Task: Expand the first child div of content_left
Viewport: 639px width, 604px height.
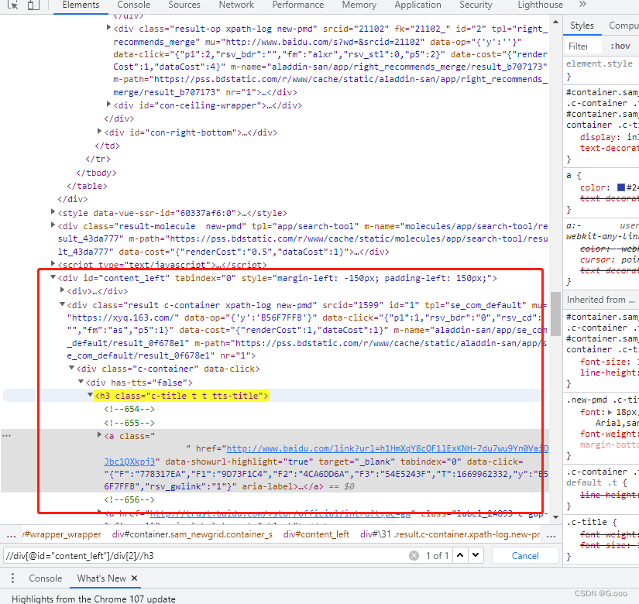Action: pyautogui.click(x=62, y=290)
